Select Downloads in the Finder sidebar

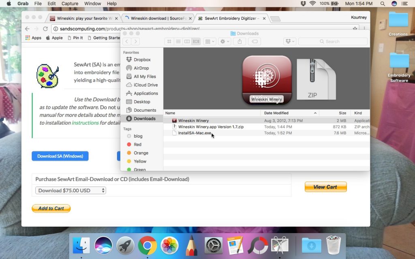pyautogui.click(x=142, y=119)
